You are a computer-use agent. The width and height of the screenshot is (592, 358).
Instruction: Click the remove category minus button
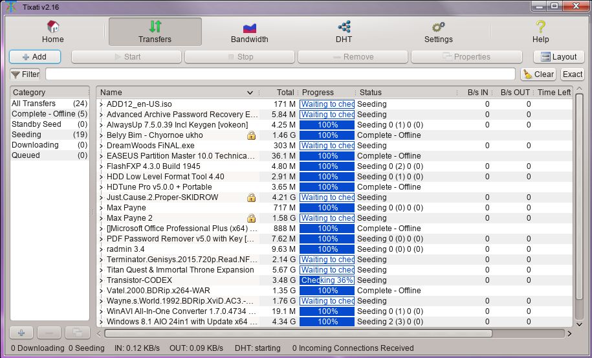coord(49,333)
